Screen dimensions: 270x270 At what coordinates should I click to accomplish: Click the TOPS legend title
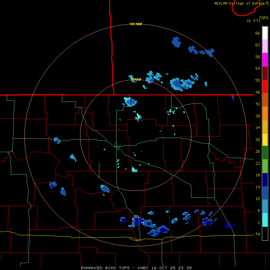point(264,18)
